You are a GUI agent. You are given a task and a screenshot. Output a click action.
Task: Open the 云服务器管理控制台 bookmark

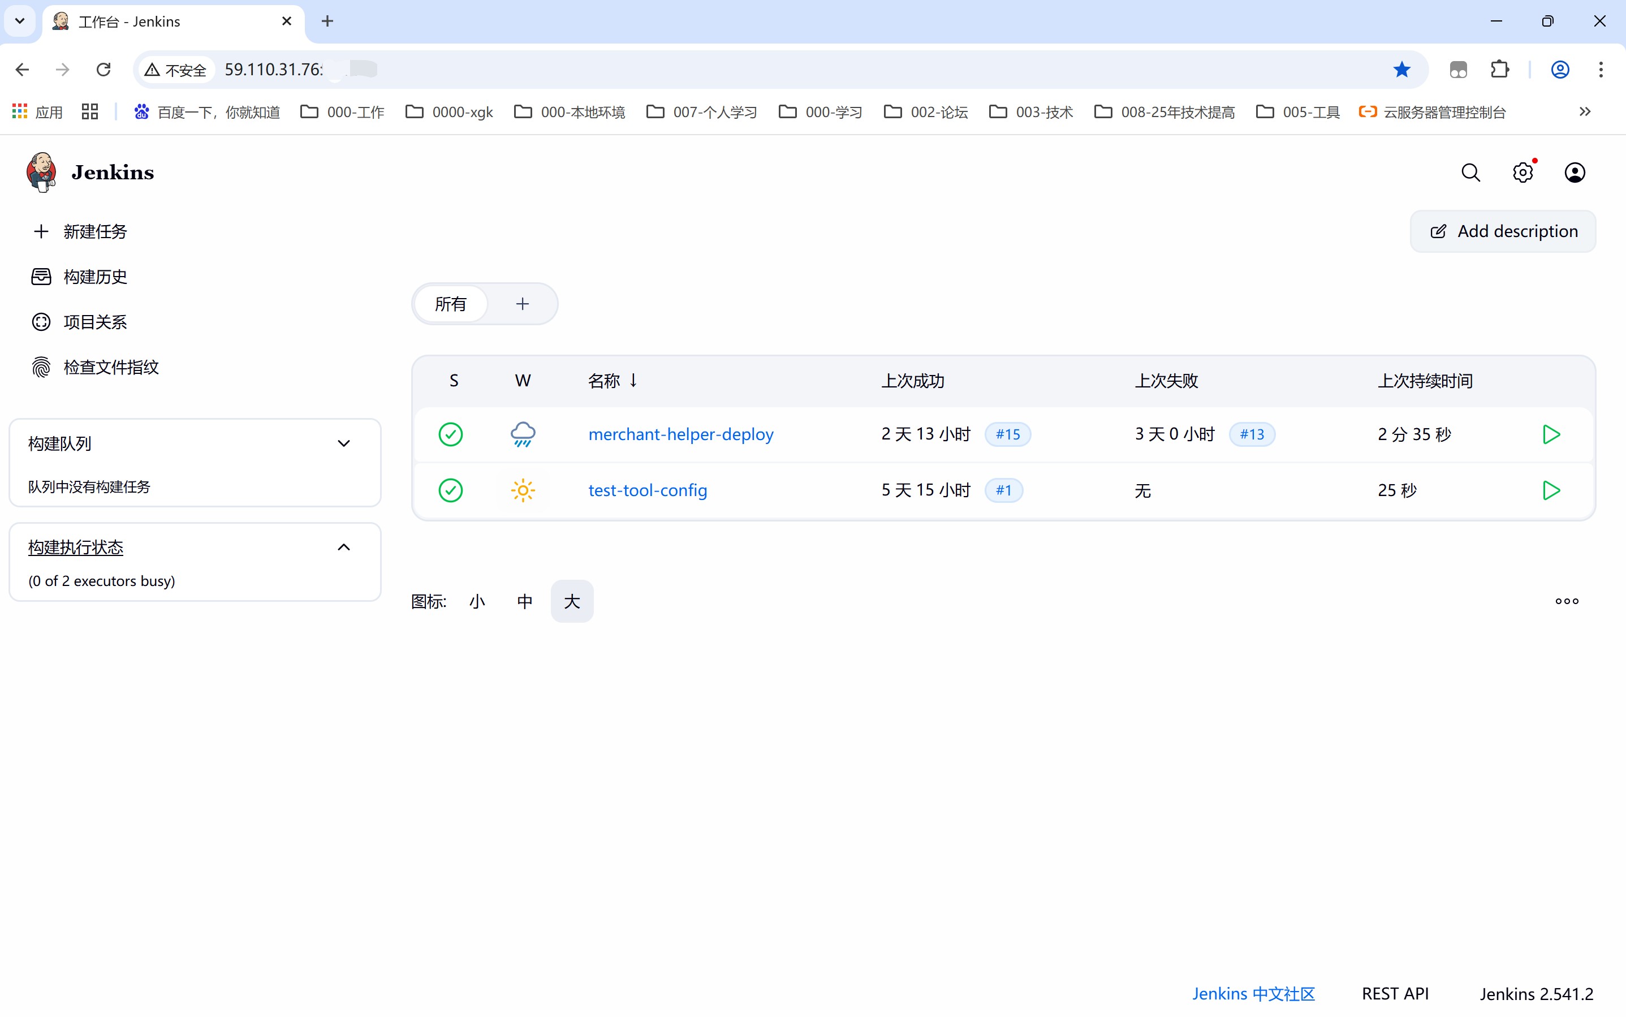pyautogui.click(x=1433, y=111)
